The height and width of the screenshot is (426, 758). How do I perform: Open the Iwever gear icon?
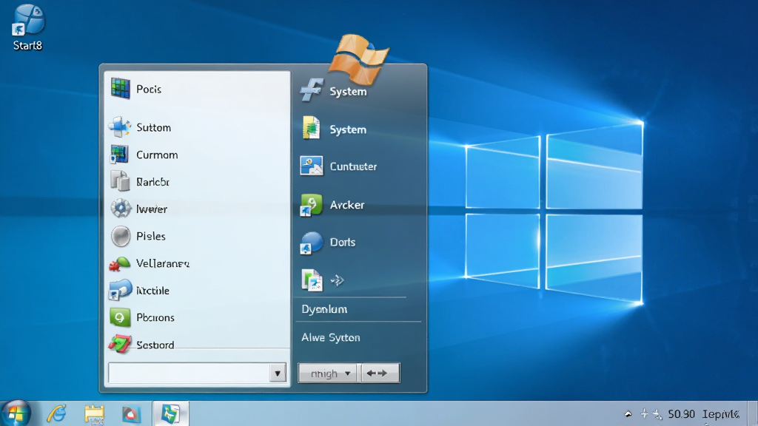121,209
